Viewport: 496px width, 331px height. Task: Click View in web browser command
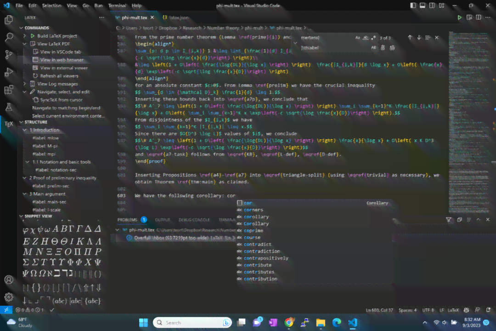[x=62, y=60]
